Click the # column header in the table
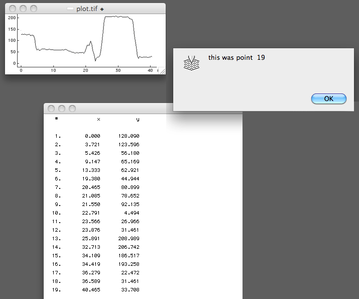 [57, 119]
